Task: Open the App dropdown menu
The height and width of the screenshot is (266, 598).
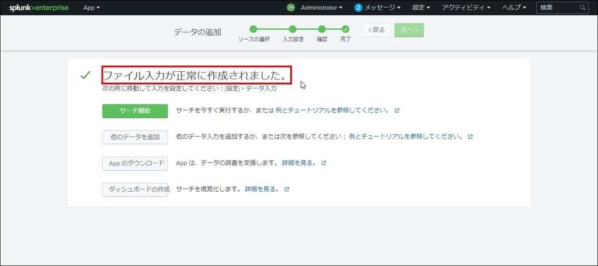Action: (92, 8)
